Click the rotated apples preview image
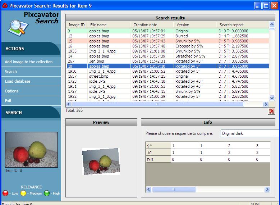This screenshot has height=205, width=280. (x=101, y=161)
